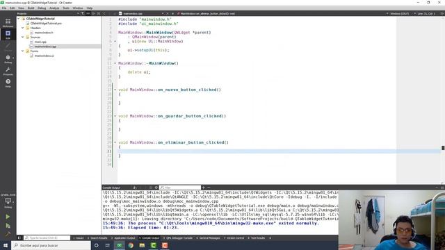Viewport: 445px width, 250px height.
Task: Toggle the left sidebar visibility button
Action: [19, 237]
